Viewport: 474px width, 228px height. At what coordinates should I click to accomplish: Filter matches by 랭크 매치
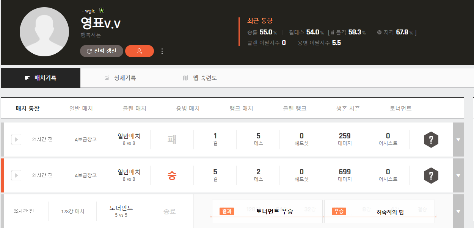point(241,109)
